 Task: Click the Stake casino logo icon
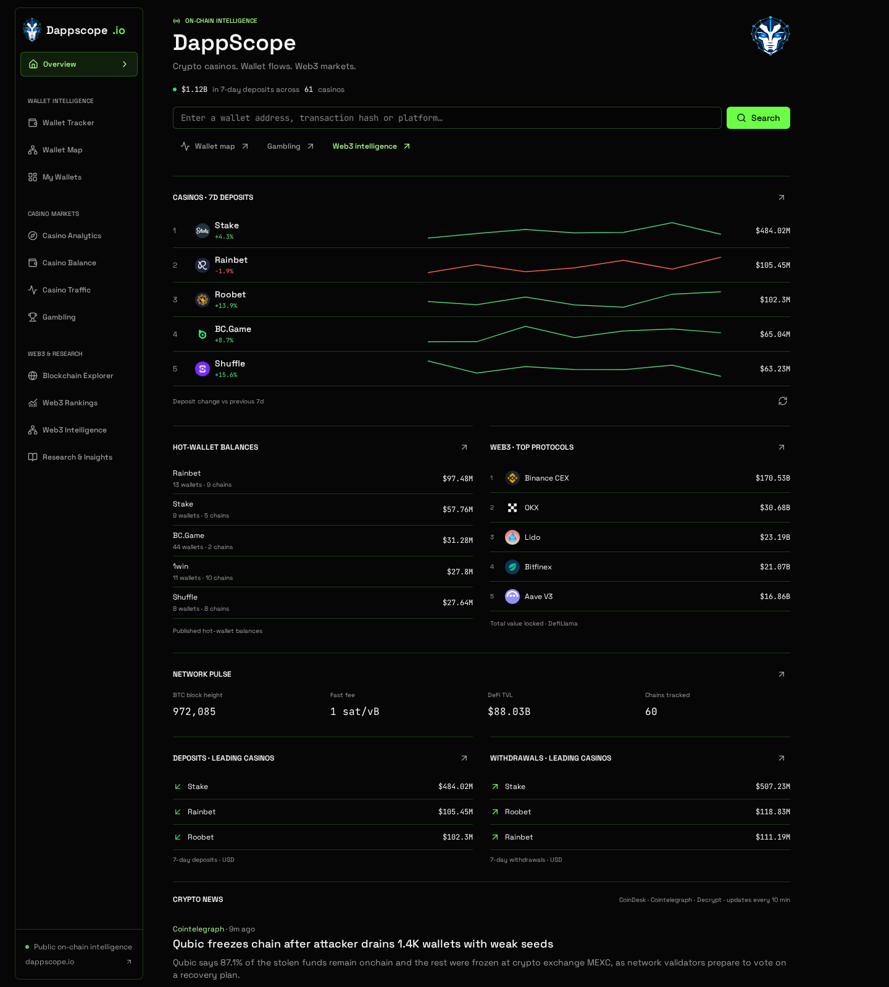tap(202, 231)
